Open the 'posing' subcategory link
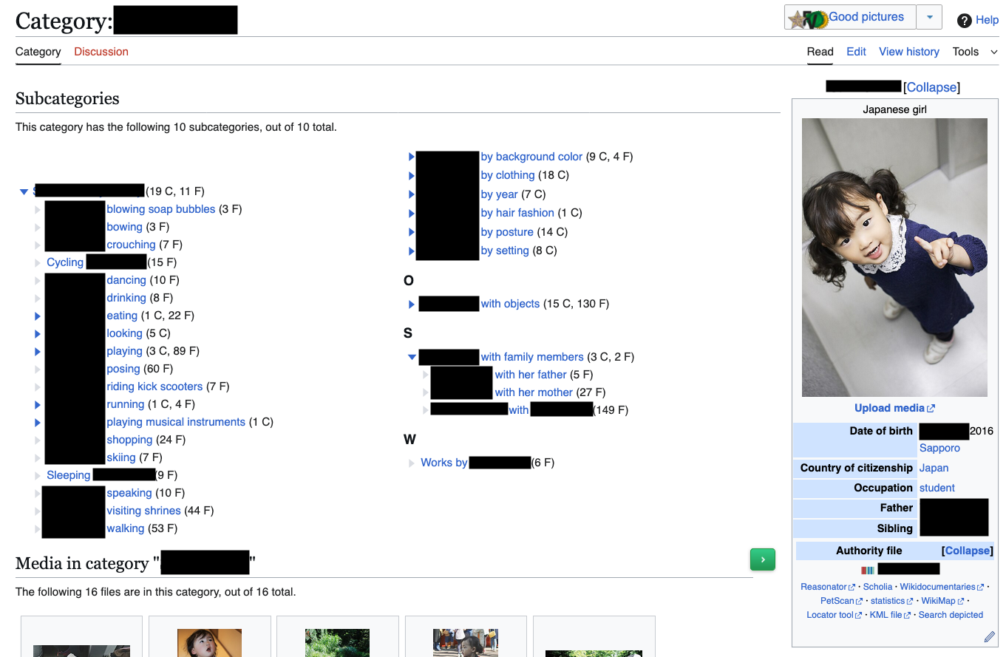Screen dimensions: 1006x657 tap(123, 369)
